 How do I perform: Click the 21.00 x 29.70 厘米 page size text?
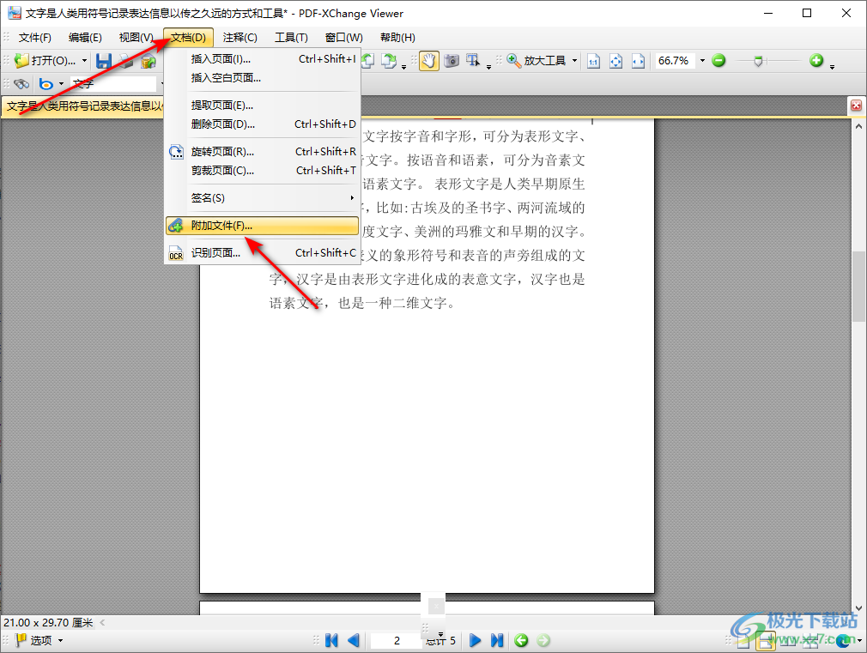pyautogui.click(x=48, y=623)
